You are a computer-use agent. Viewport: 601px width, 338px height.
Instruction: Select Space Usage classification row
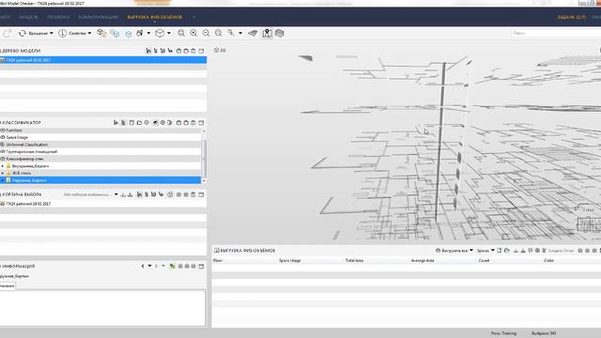100,137
